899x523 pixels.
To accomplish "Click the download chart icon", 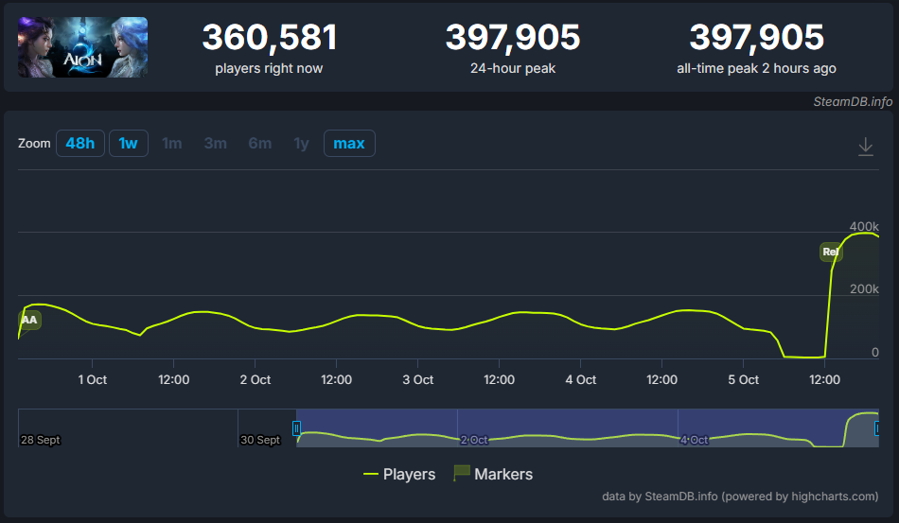I will (865, 146).
